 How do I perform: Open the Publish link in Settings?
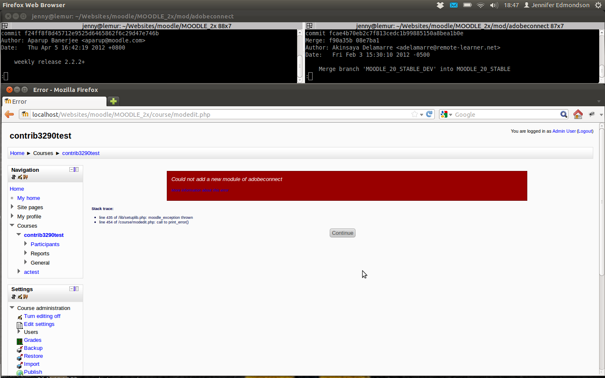coord(33,372)
